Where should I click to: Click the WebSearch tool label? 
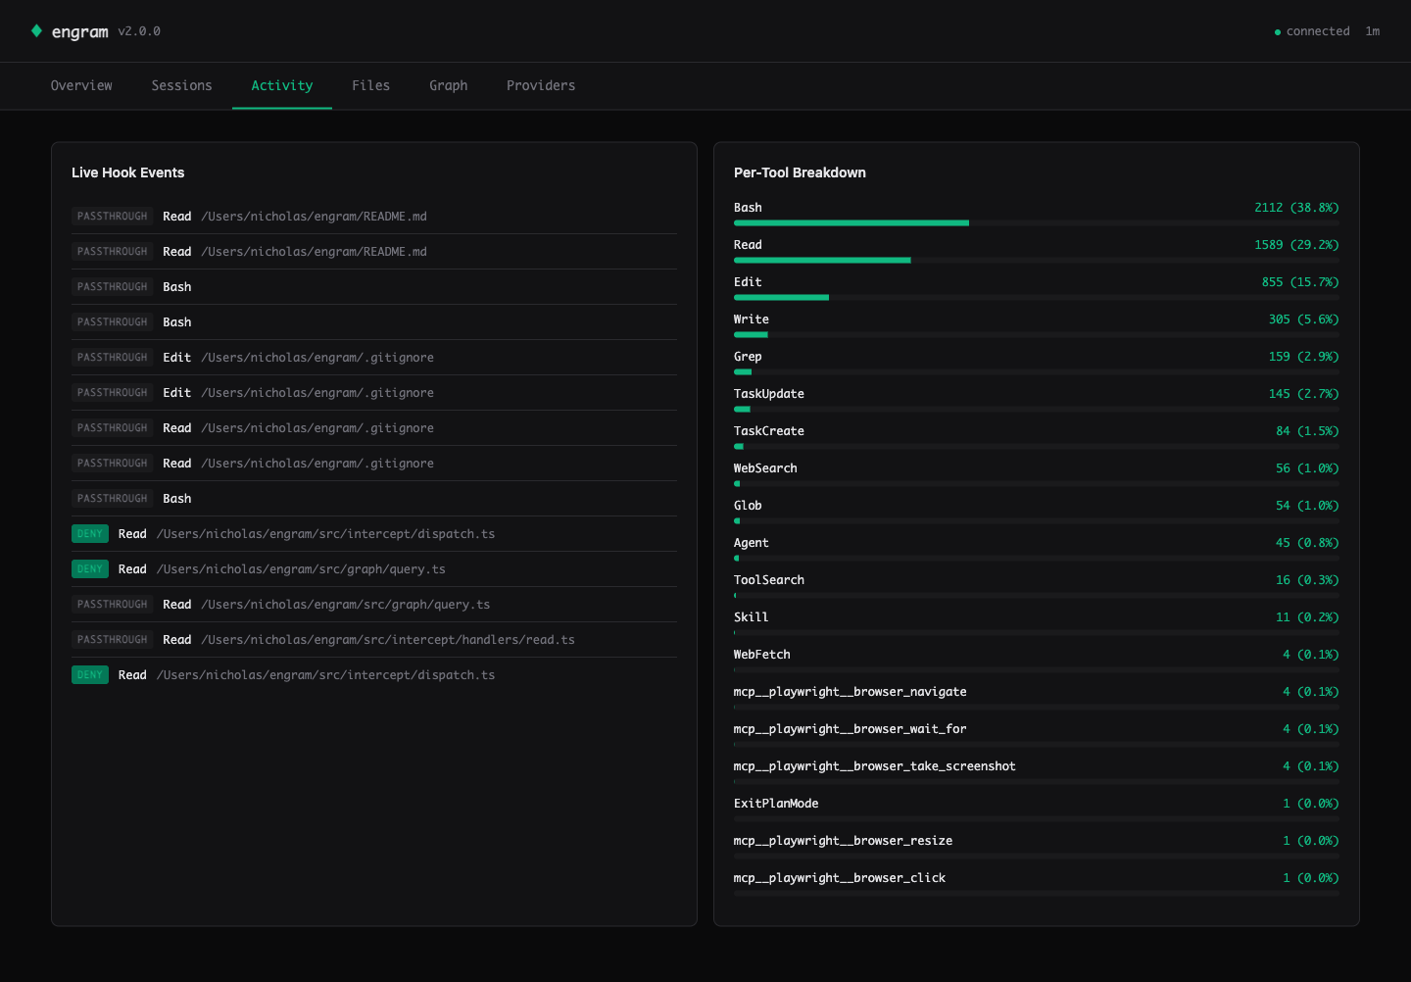pos(765,467)
